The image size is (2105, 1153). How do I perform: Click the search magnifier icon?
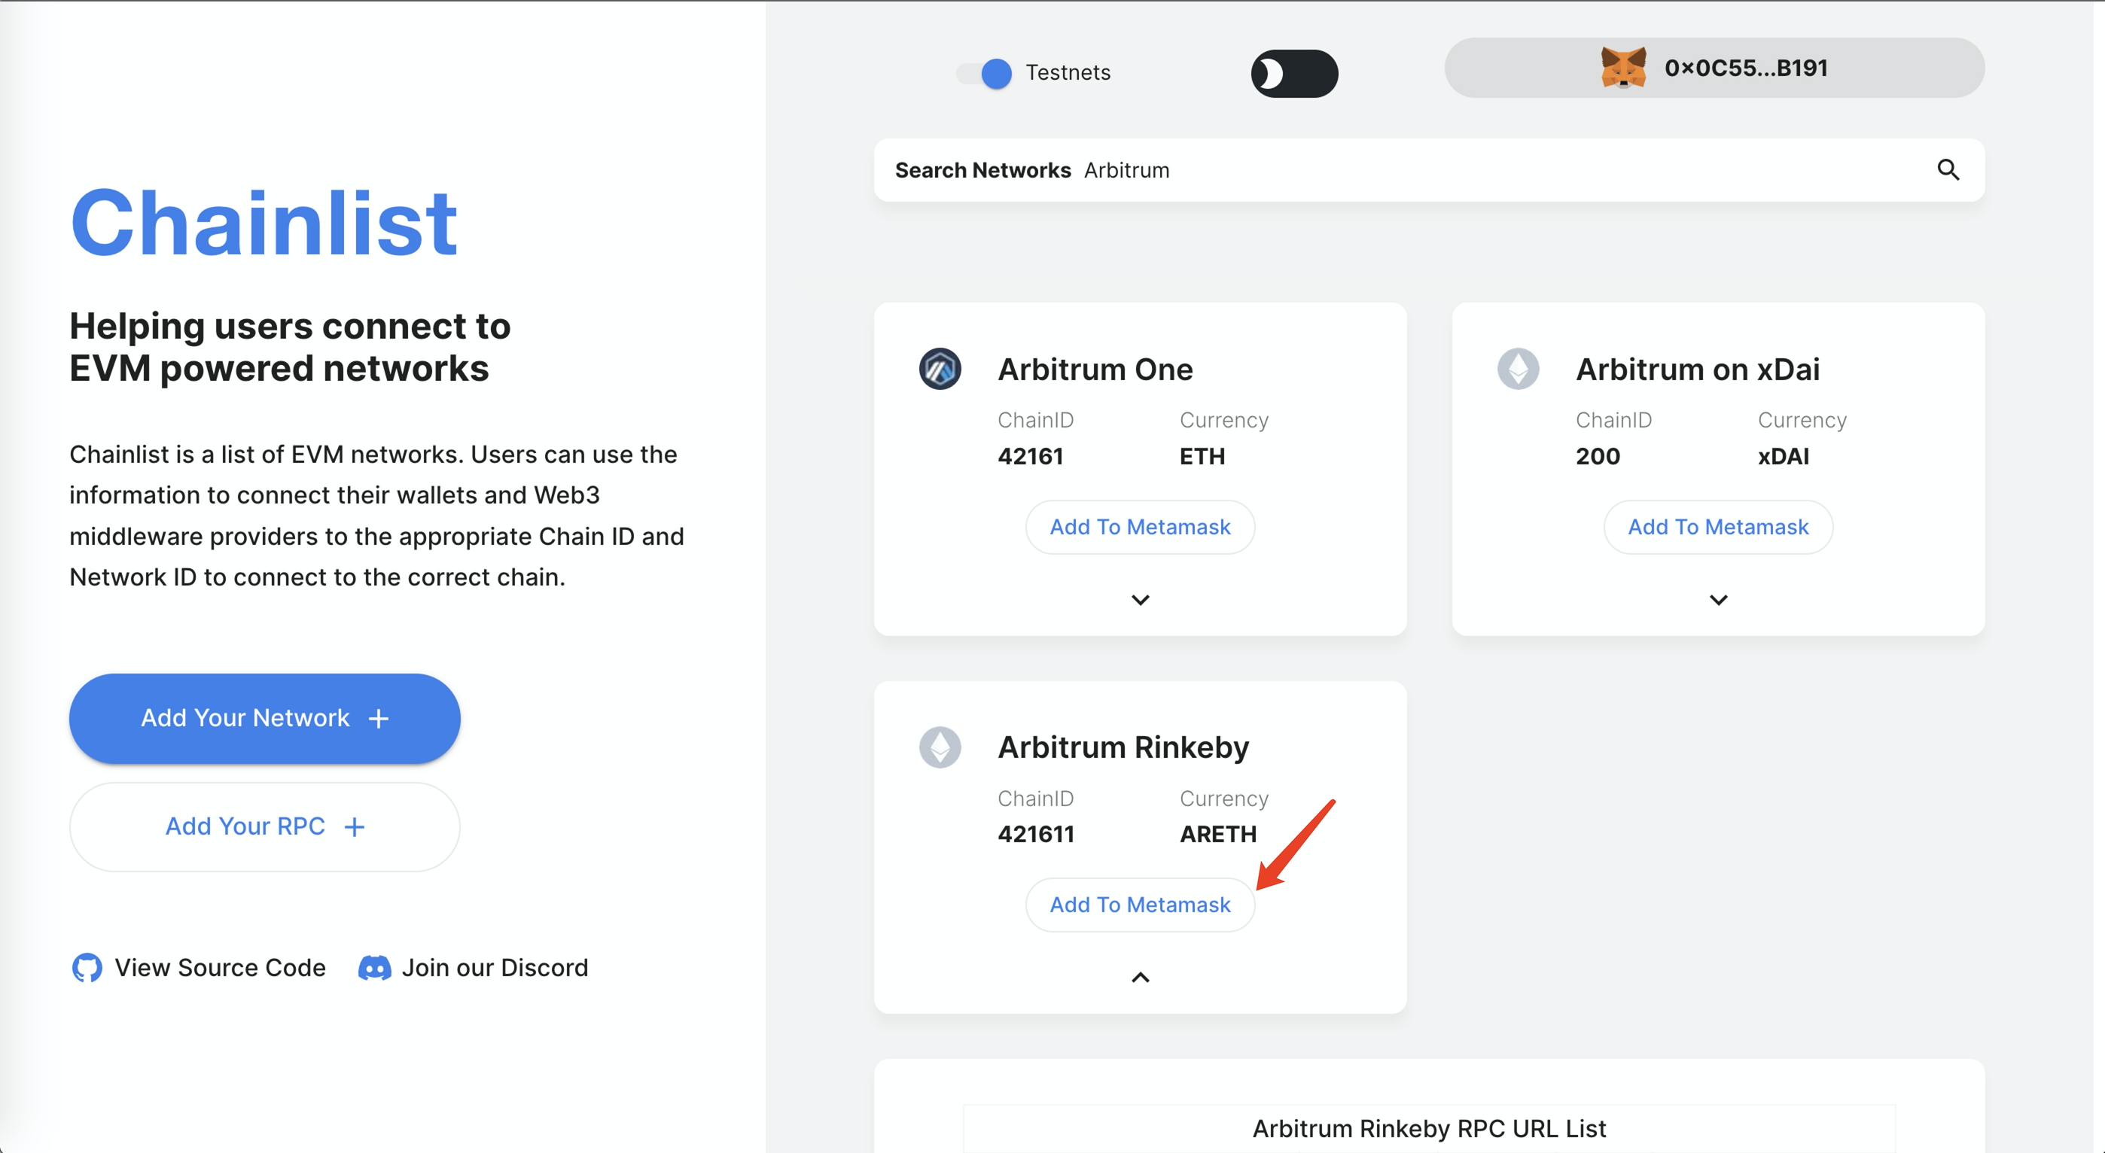click(x=1948, y=170)
